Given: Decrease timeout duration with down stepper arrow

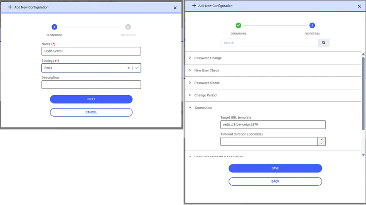Looking at the screenshot, I should pyautogui.click(x=321, y=143).
